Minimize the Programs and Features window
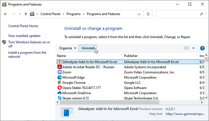 pyautogui.click(x=177, y=4)
